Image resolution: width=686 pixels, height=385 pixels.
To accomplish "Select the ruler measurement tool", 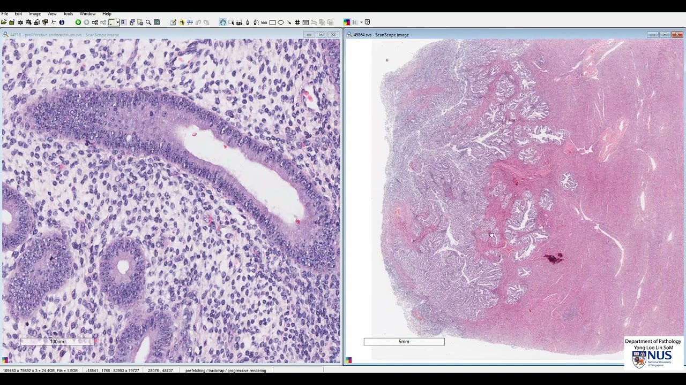I will (x=264, y=22).
